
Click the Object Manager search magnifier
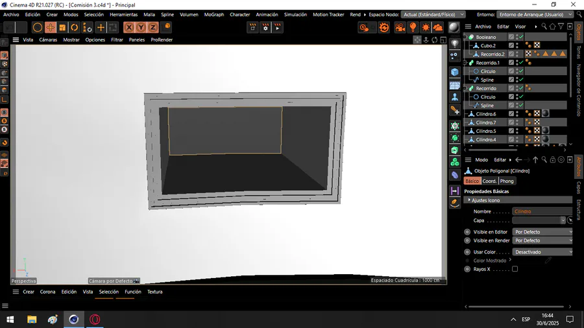coord(544,27)
